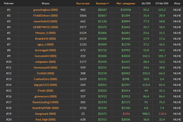Sort by the Выиграл column header
Viewport: 183px width, 122px height.
tap(101, 3)
